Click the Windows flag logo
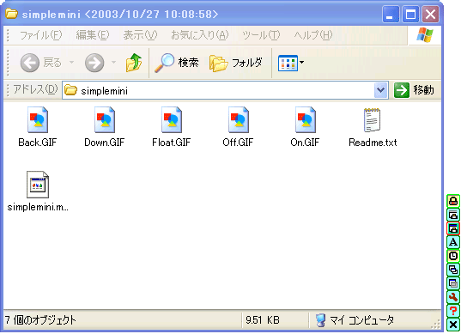The image size is (461, 334). click(425, 35)
